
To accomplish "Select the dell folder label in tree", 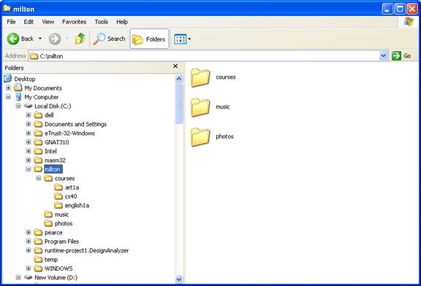I will tap(49, 115).
